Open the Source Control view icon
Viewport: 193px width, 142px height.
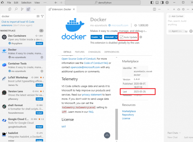(x=22, y=9)
